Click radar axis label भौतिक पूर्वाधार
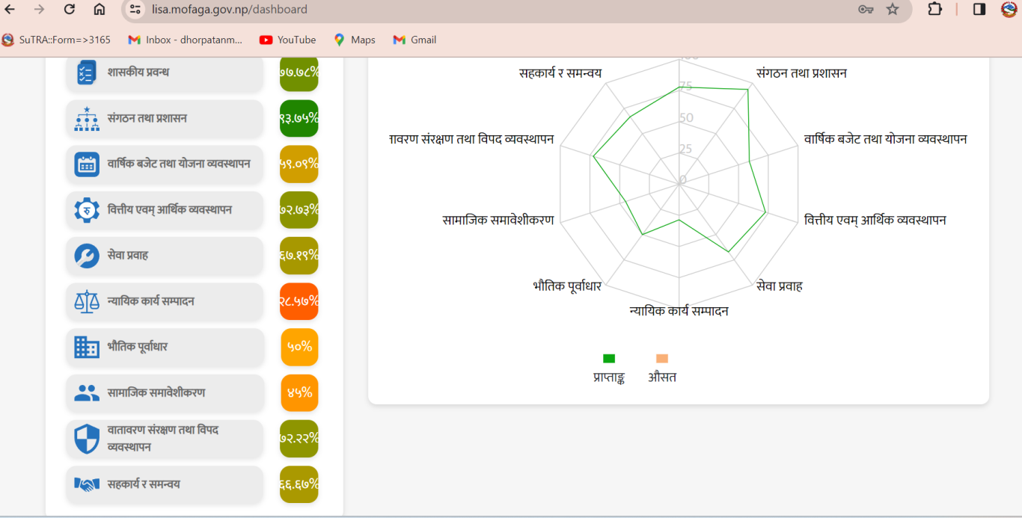 point(567,286)
